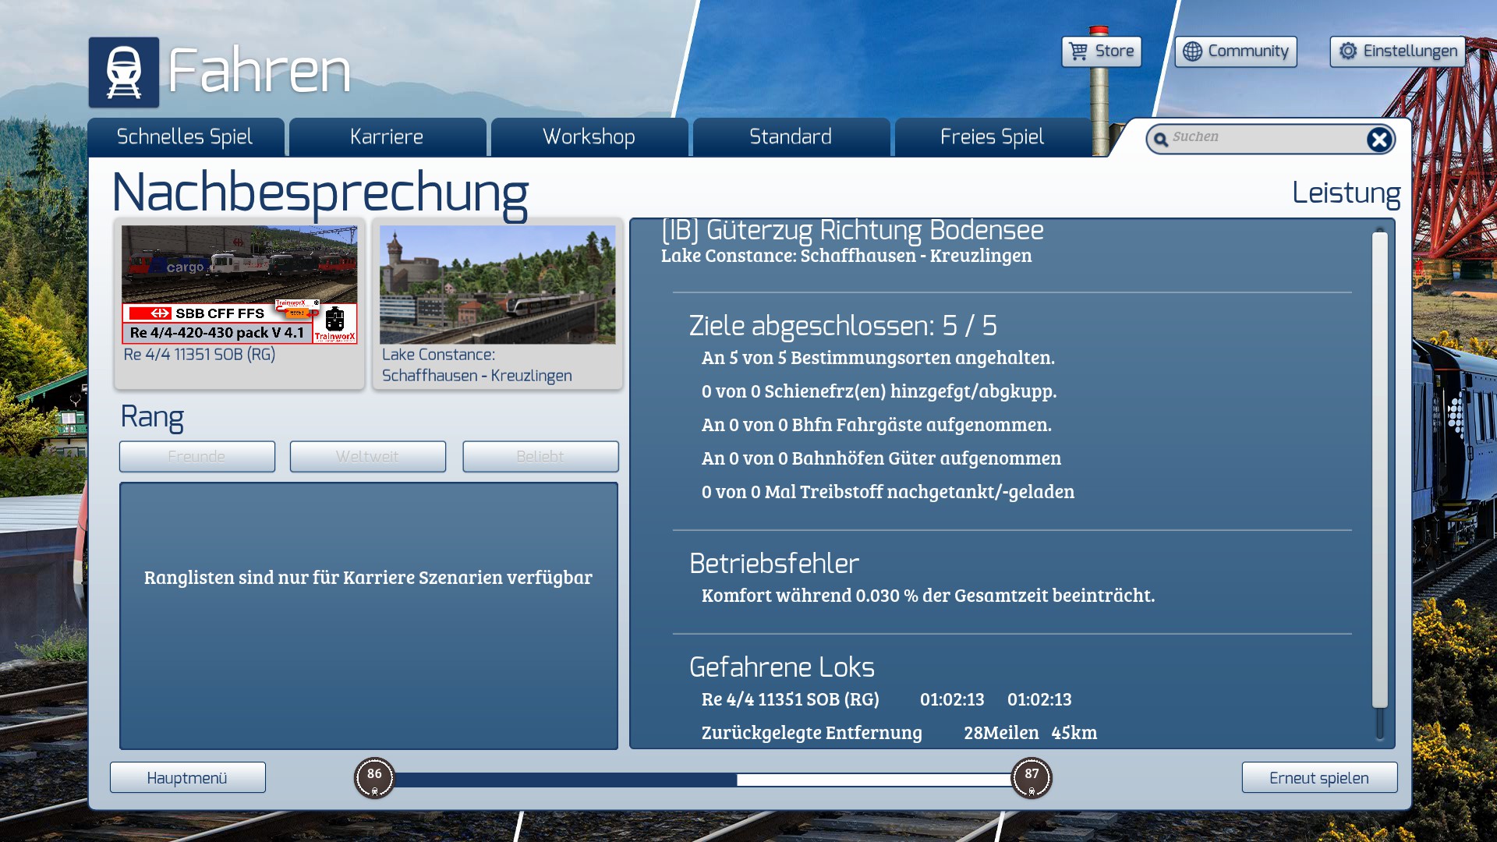Show Beliebt ranking list

pos(540,457)
